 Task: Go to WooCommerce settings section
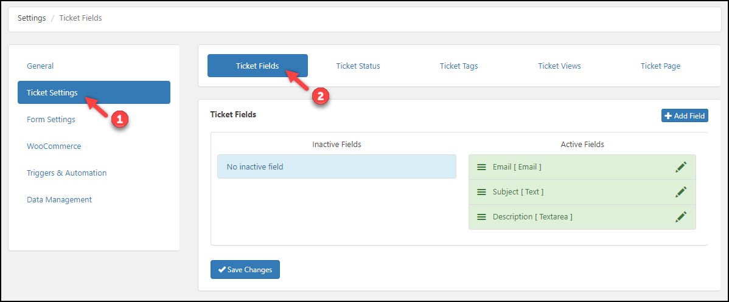(x=54, y=146)
